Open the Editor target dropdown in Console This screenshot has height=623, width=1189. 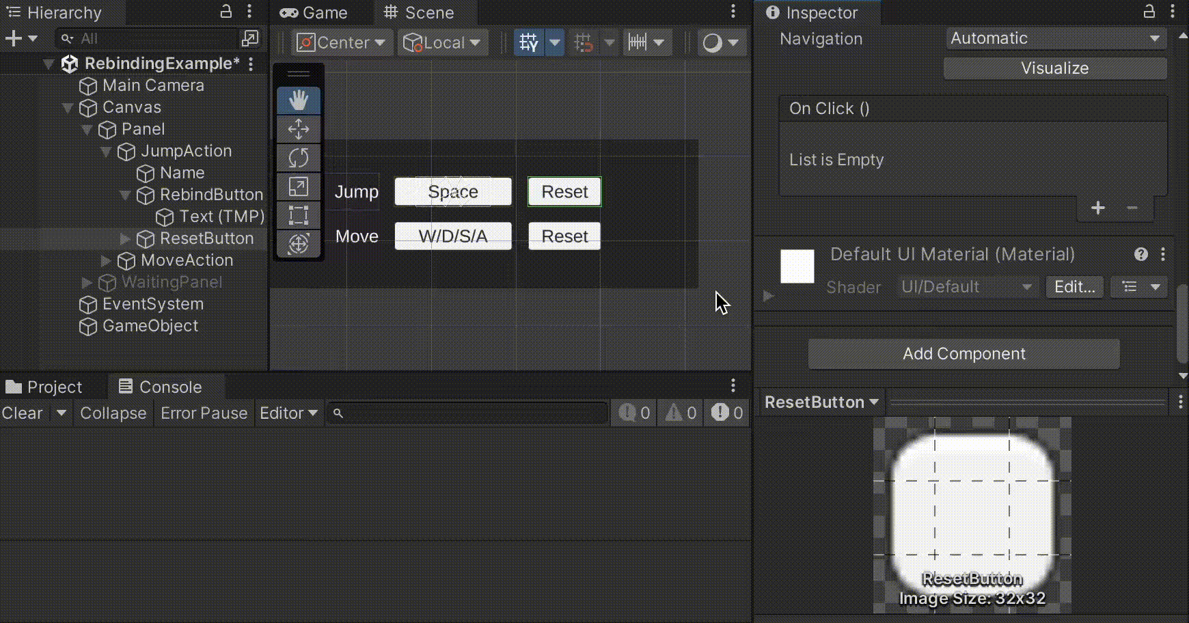288,413
